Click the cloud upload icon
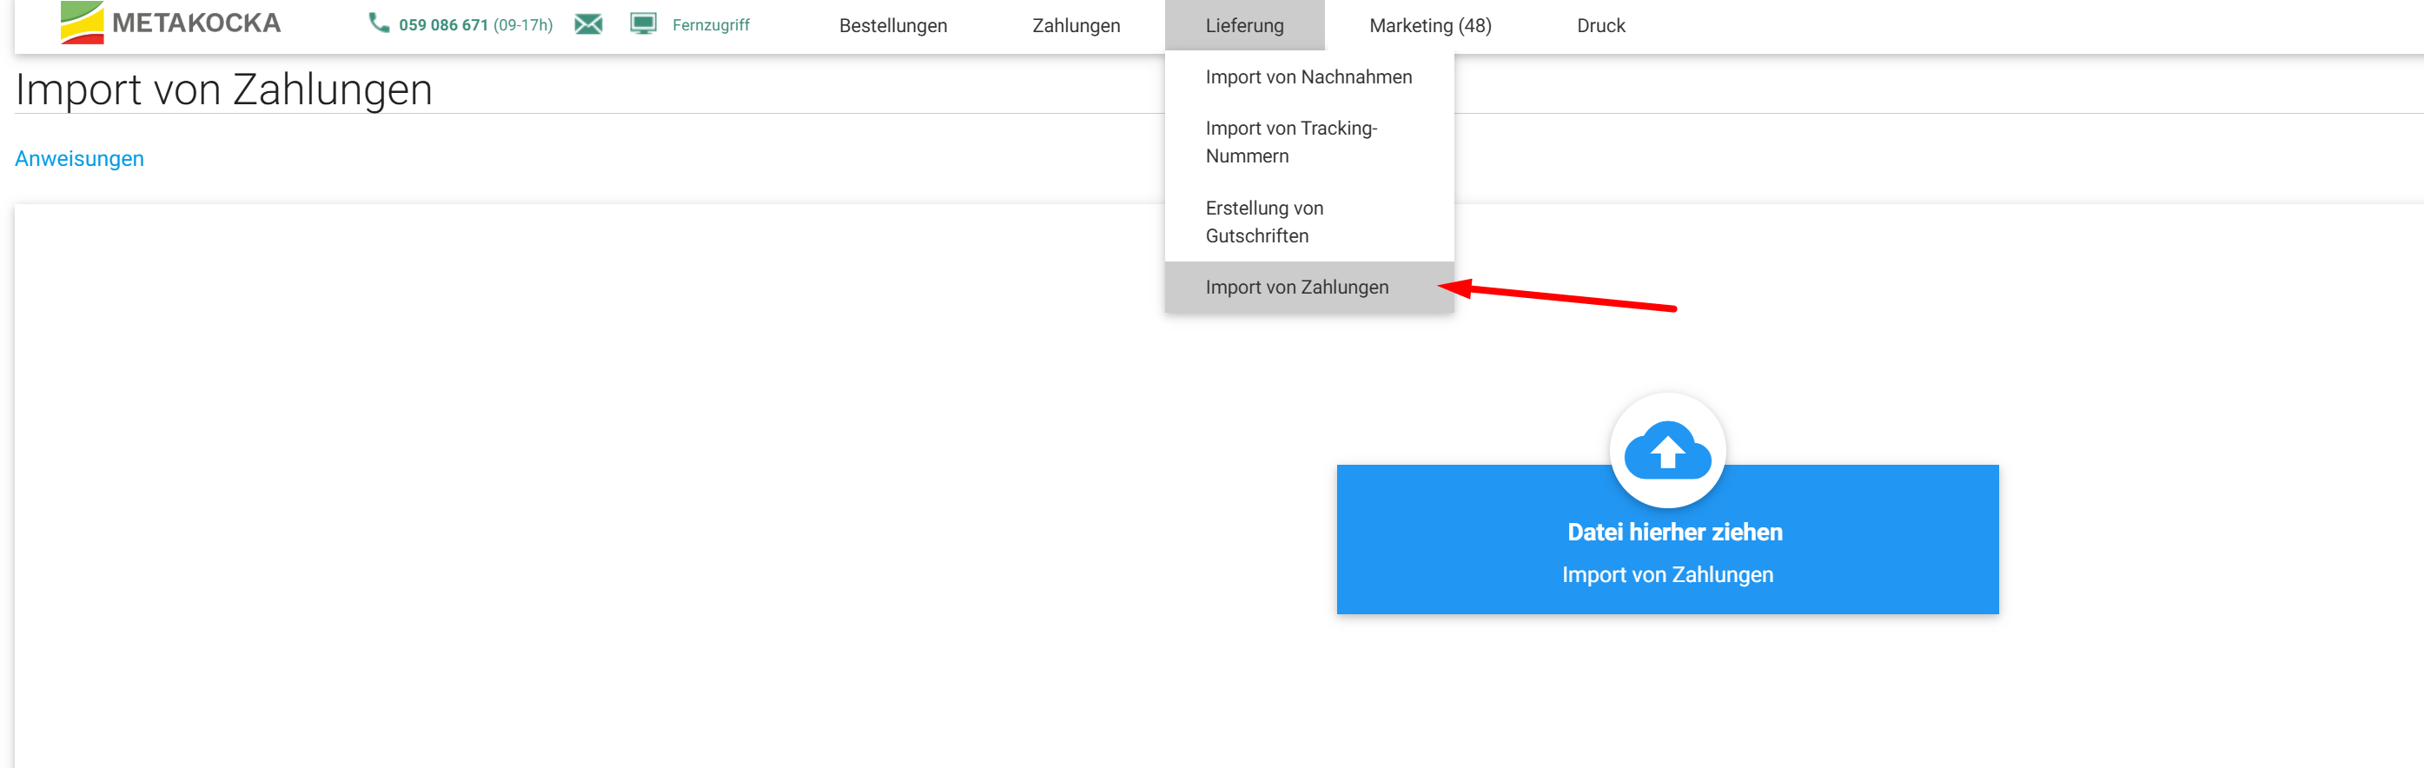The height and width of the screenshot is (768, 2424). (x=1667, y=450)
